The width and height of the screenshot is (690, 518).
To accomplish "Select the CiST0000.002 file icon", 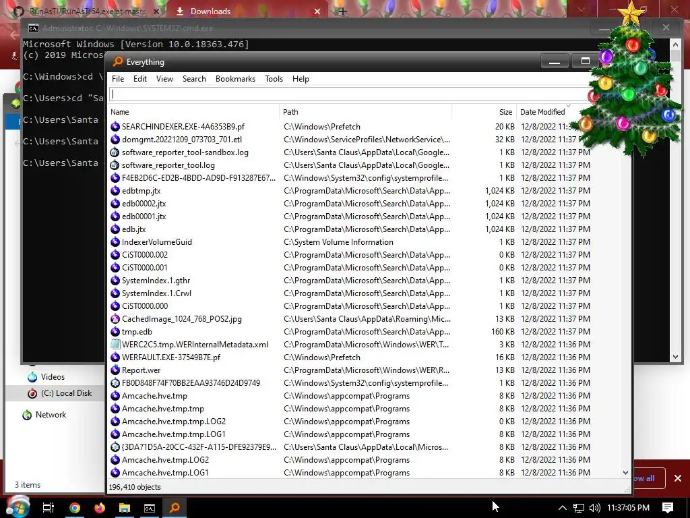I will (115, 254).
